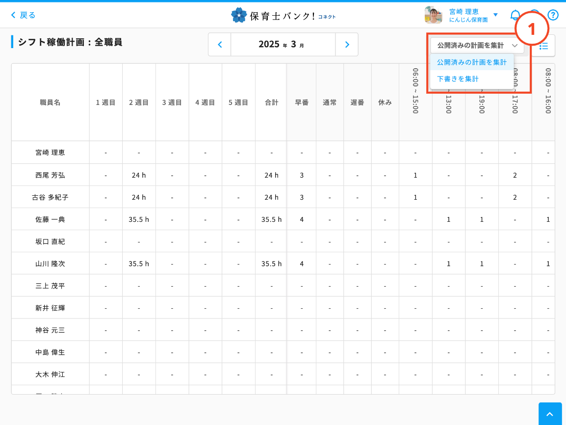Select 下書きを集計 from the dropdown list
Viewport: 566px width, 425px height.
tap(458, 79)
